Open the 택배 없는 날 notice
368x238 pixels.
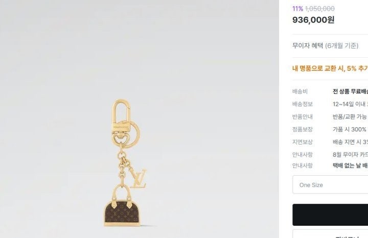click(350, 165)
